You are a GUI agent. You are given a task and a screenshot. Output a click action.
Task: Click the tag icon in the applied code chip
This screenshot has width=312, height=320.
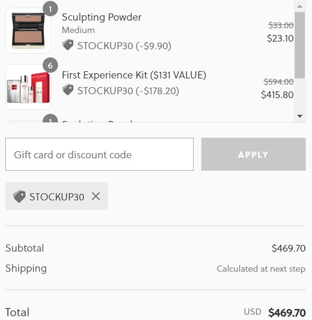click(19, 196)
